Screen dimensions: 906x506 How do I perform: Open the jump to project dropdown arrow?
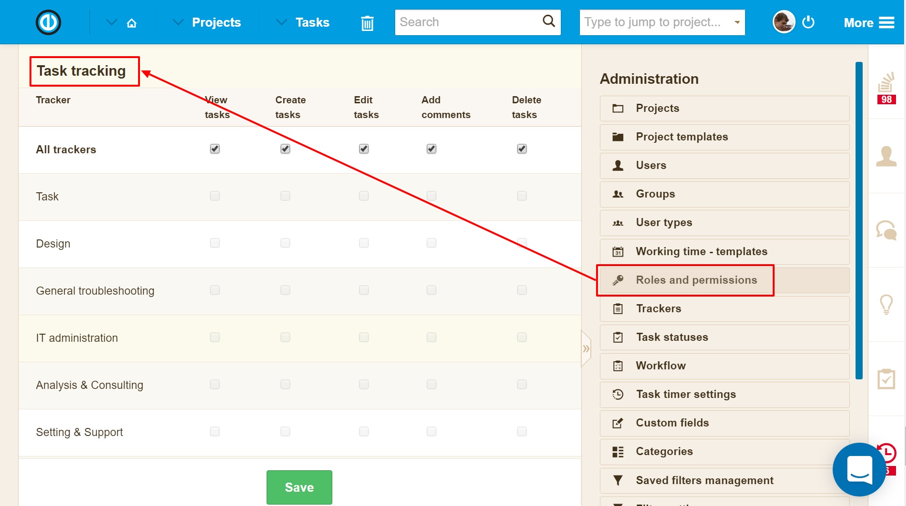pos(737,22)
